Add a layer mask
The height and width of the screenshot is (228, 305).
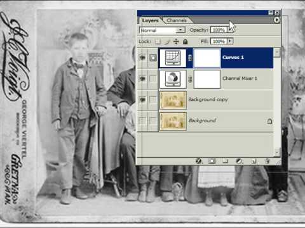(212, 161)
